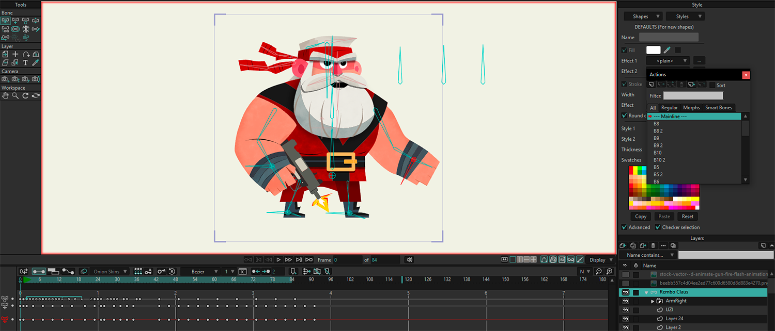Click the Track Camera tool

coord(5,79)
